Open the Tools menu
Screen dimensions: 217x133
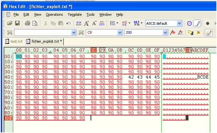(x=91, y=15)
